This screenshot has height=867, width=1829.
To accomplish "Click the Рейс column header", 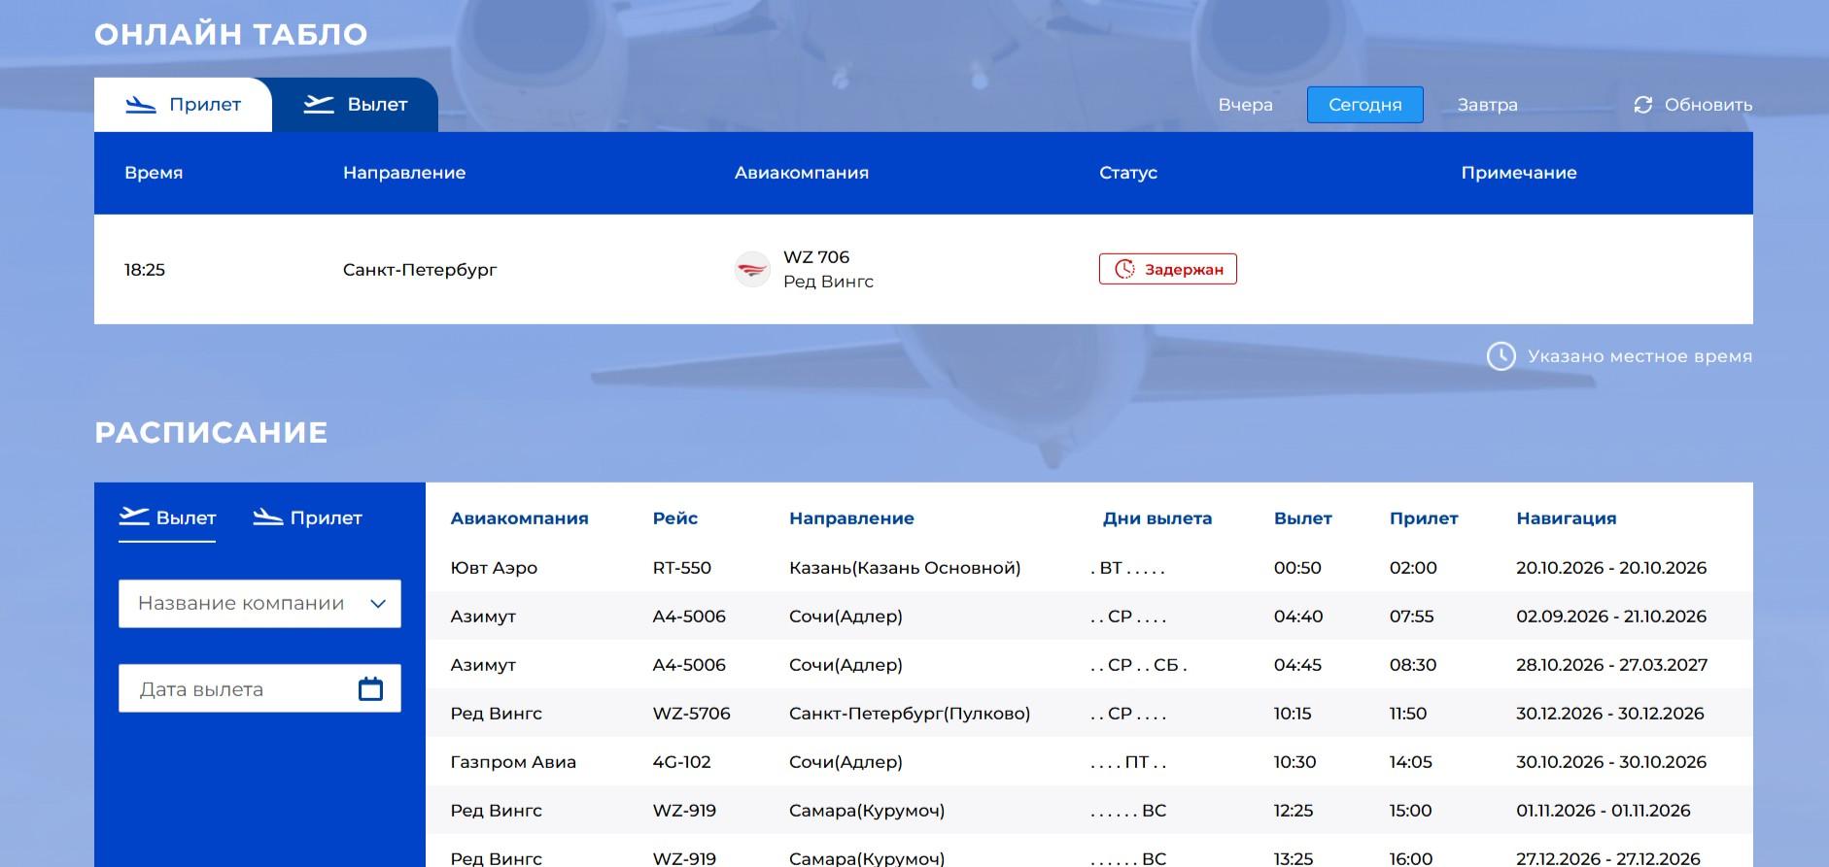I will (x=675, y=518).
